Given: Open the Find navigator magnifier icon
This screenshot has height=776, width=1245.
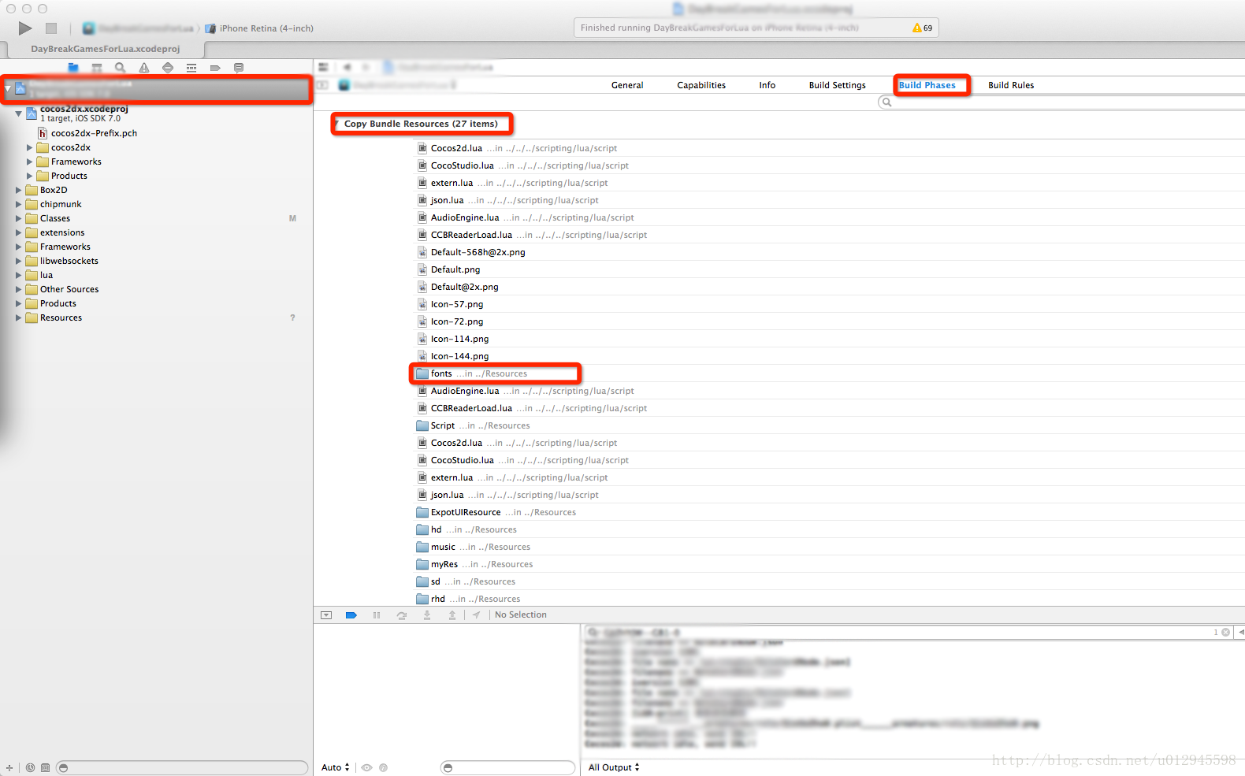Looking at the screenshot, I should tap(121, 68).
